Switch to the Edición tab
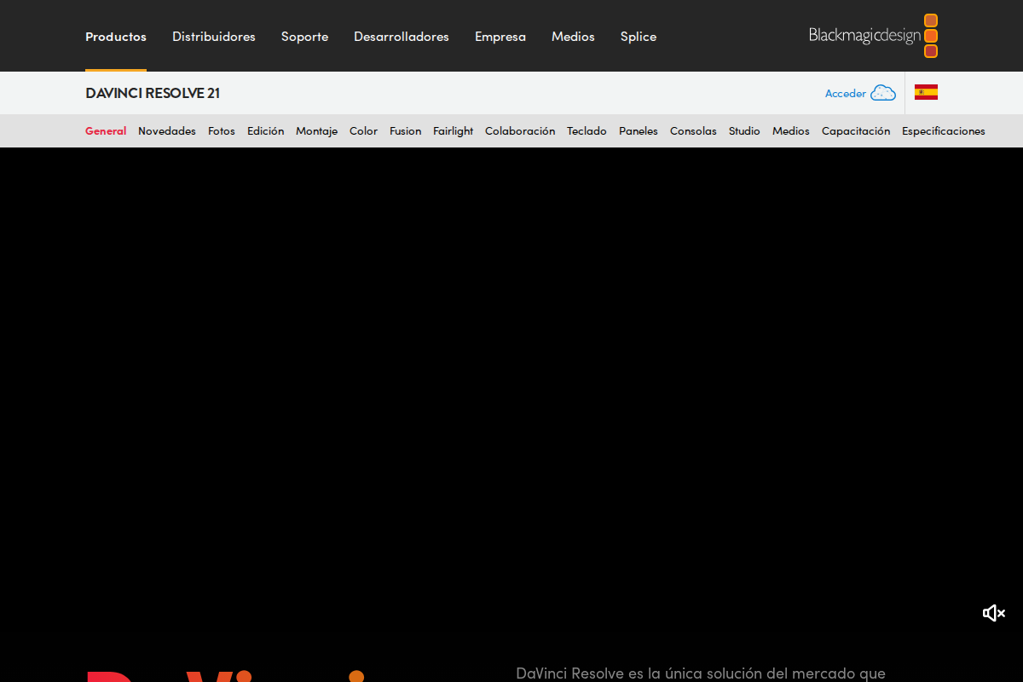This screenshot has width=1023, height=682. tap(266, 131)
